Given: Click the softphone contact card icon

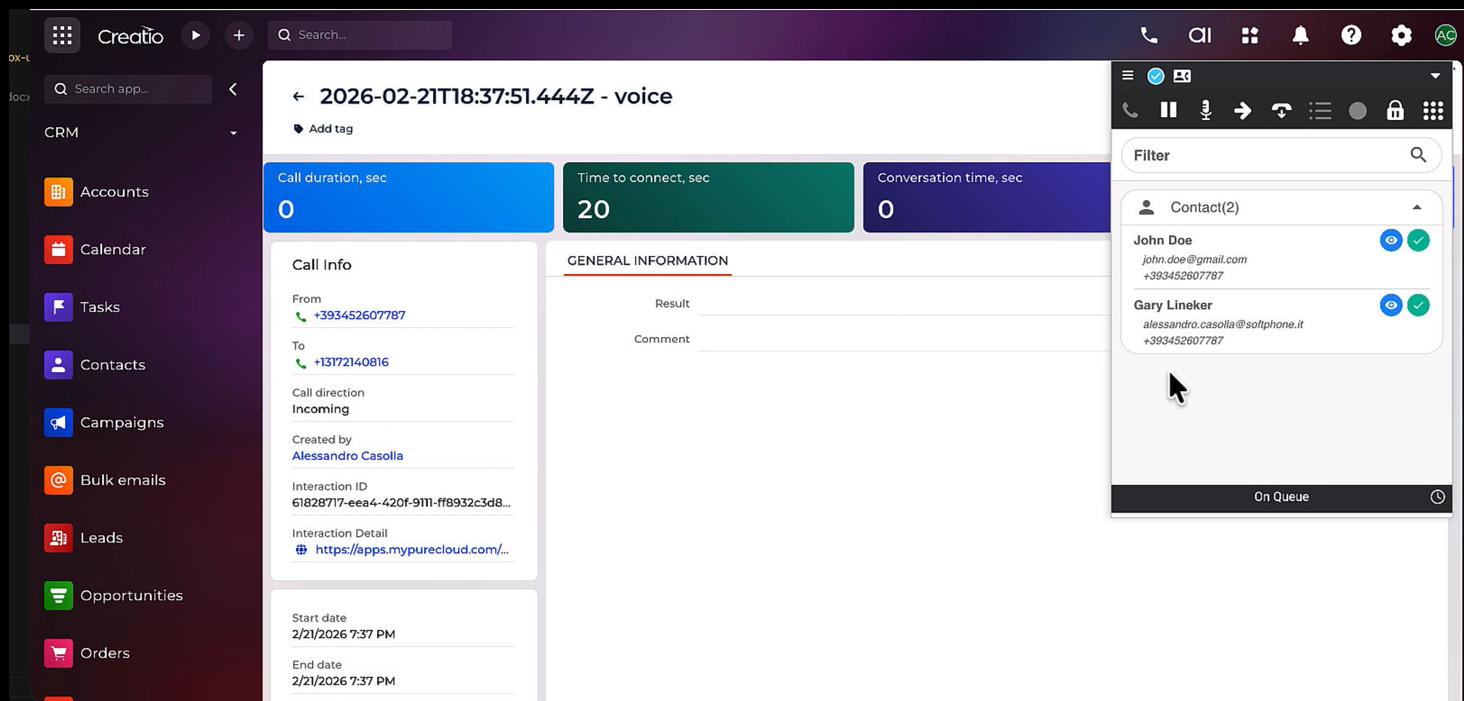Looking at the screenshot, I should point(1182,76).
